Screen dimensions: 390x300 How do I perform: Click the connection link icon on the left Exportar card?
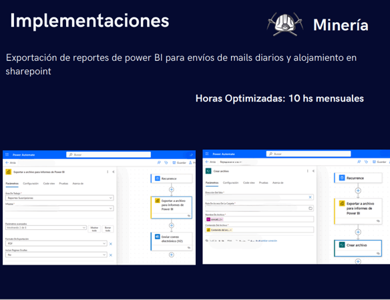coord(189,216)
